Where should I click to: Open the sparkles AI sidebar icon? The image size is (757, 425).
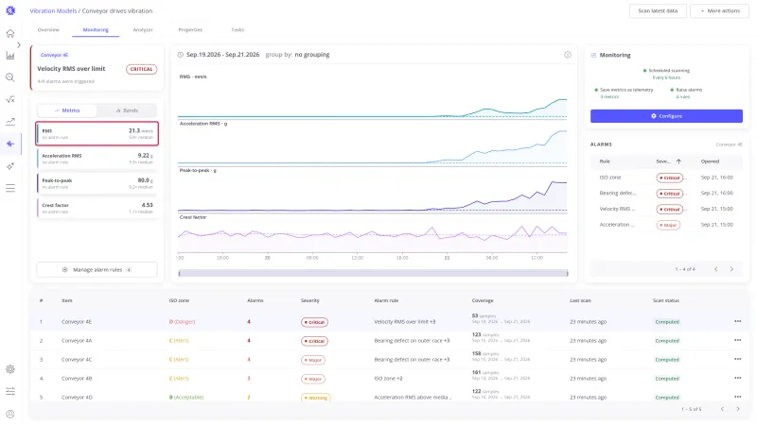pos(10,166)
